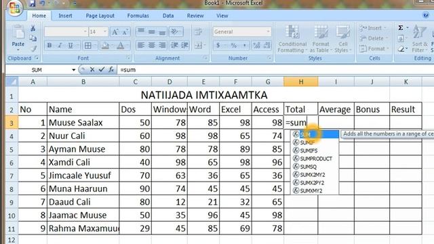This screenshot has width=434, height=244.
Task: Toggle Bold formatting
Action: coord(50,45)
